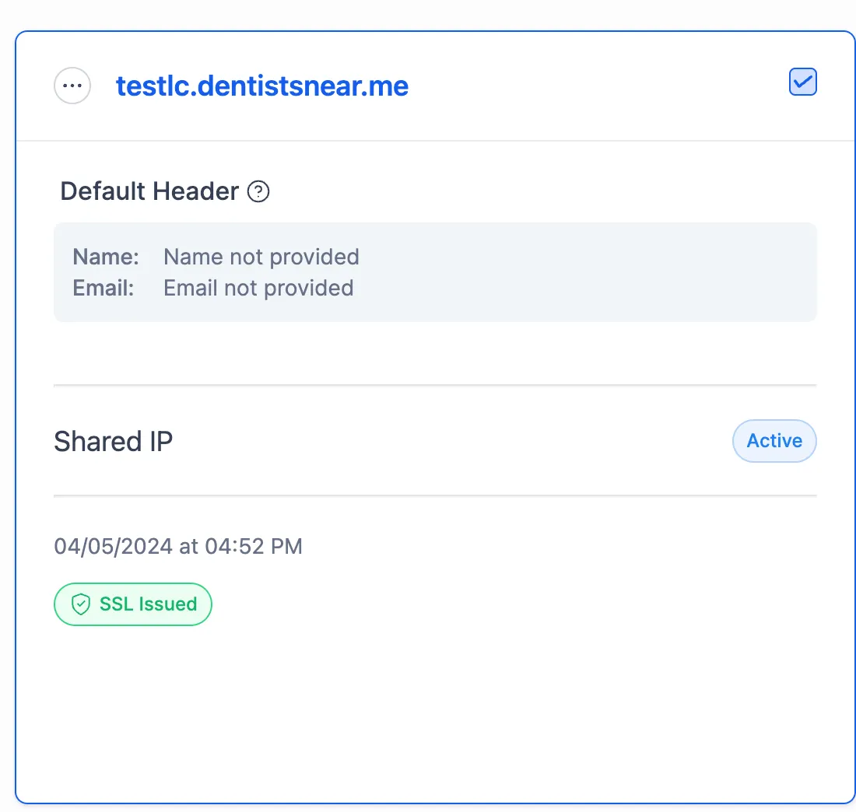The image size is (856, 812).
Task: Click the shield icon in SSL Issued badge
Action: [81, 604]
